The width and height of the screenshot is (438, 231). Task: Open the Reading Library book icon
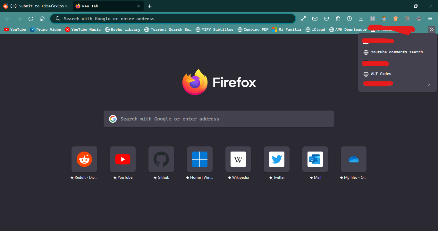(372, 19)
